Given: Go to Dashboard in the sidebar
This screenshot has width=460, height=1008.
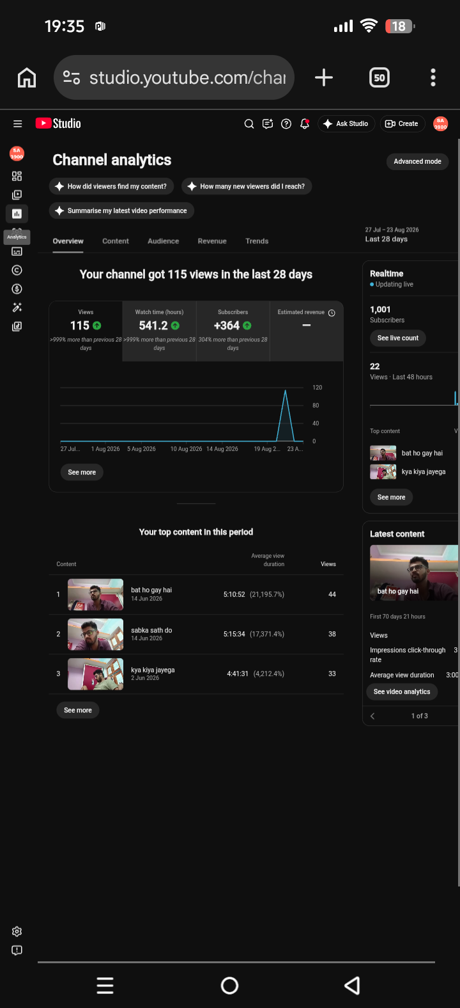Looking at the screenshot, I should coord(17,177).
